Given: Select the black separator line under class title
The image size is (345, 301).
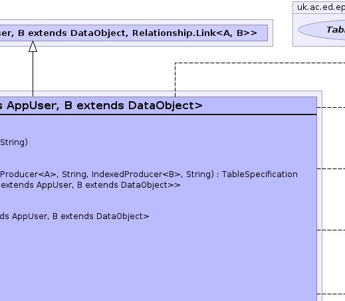Looking at the screenshot, I should coord(158,115).
